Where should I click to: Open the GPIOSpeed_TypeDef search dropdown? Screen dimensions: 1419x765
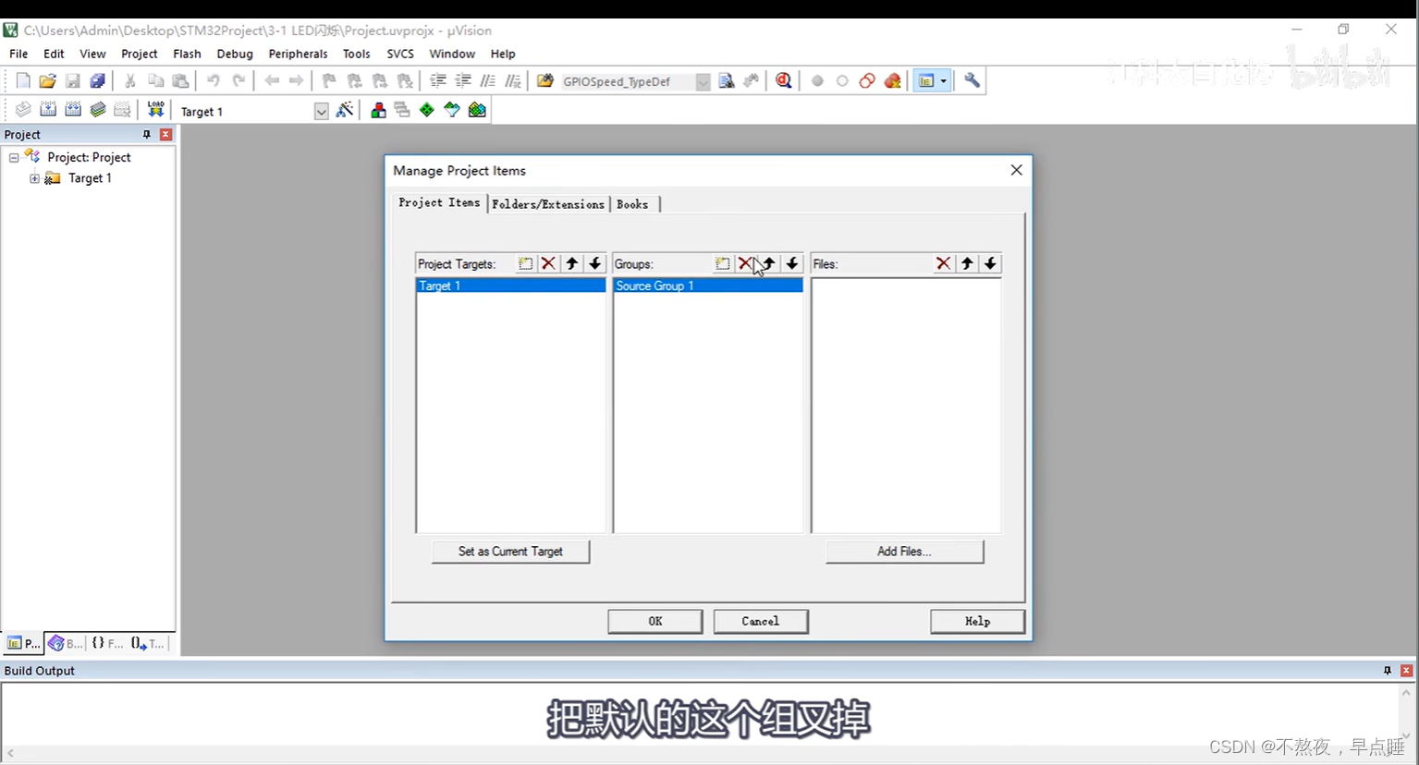tap(703, 81)
